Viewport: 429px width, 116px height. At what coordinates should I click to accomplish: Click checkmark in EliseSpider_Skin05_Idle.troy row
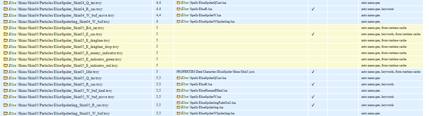click(x=313, y=72)
